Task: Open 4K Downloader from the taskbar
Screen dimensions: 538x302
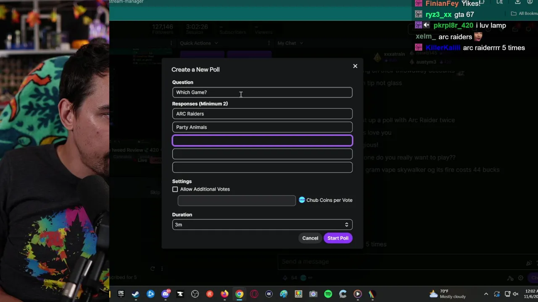Action: click(269, 294)
